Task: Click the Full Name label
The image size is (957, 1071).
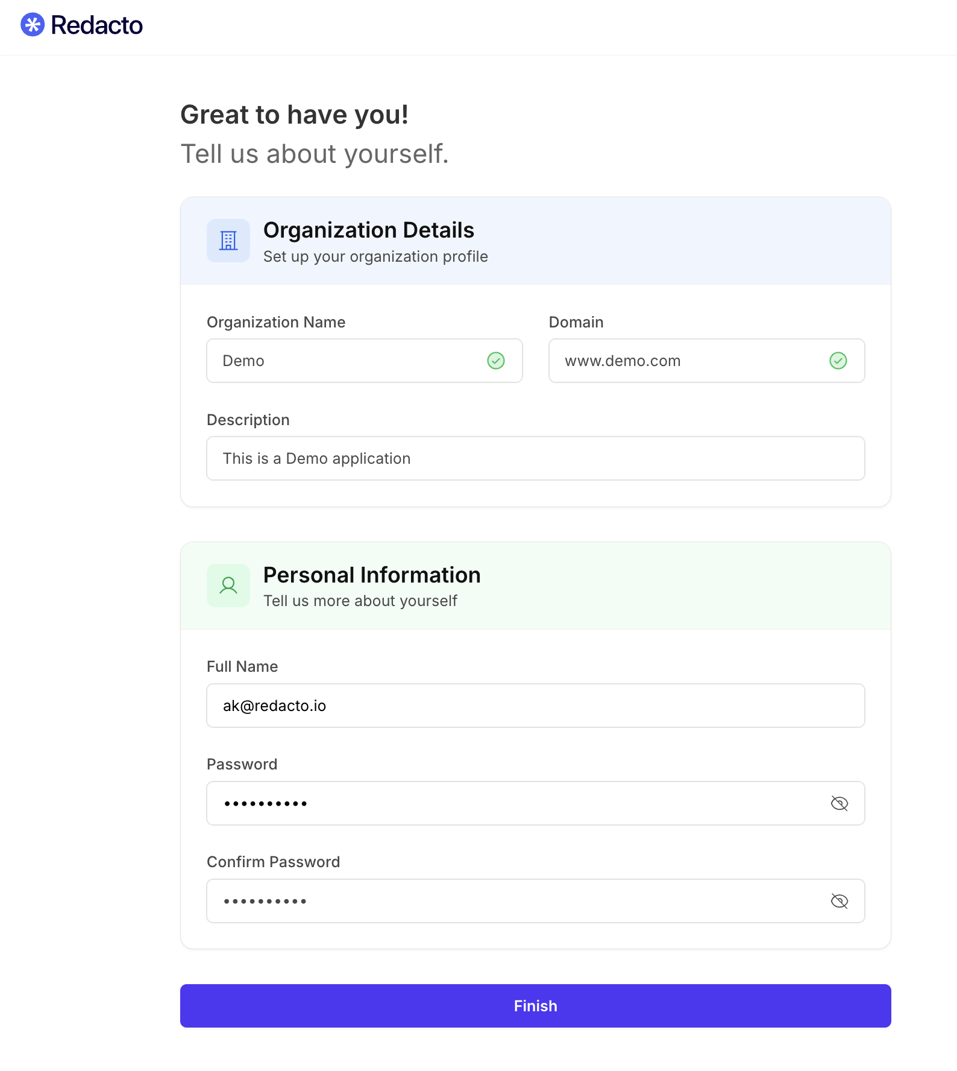Action: click(242, 666)
